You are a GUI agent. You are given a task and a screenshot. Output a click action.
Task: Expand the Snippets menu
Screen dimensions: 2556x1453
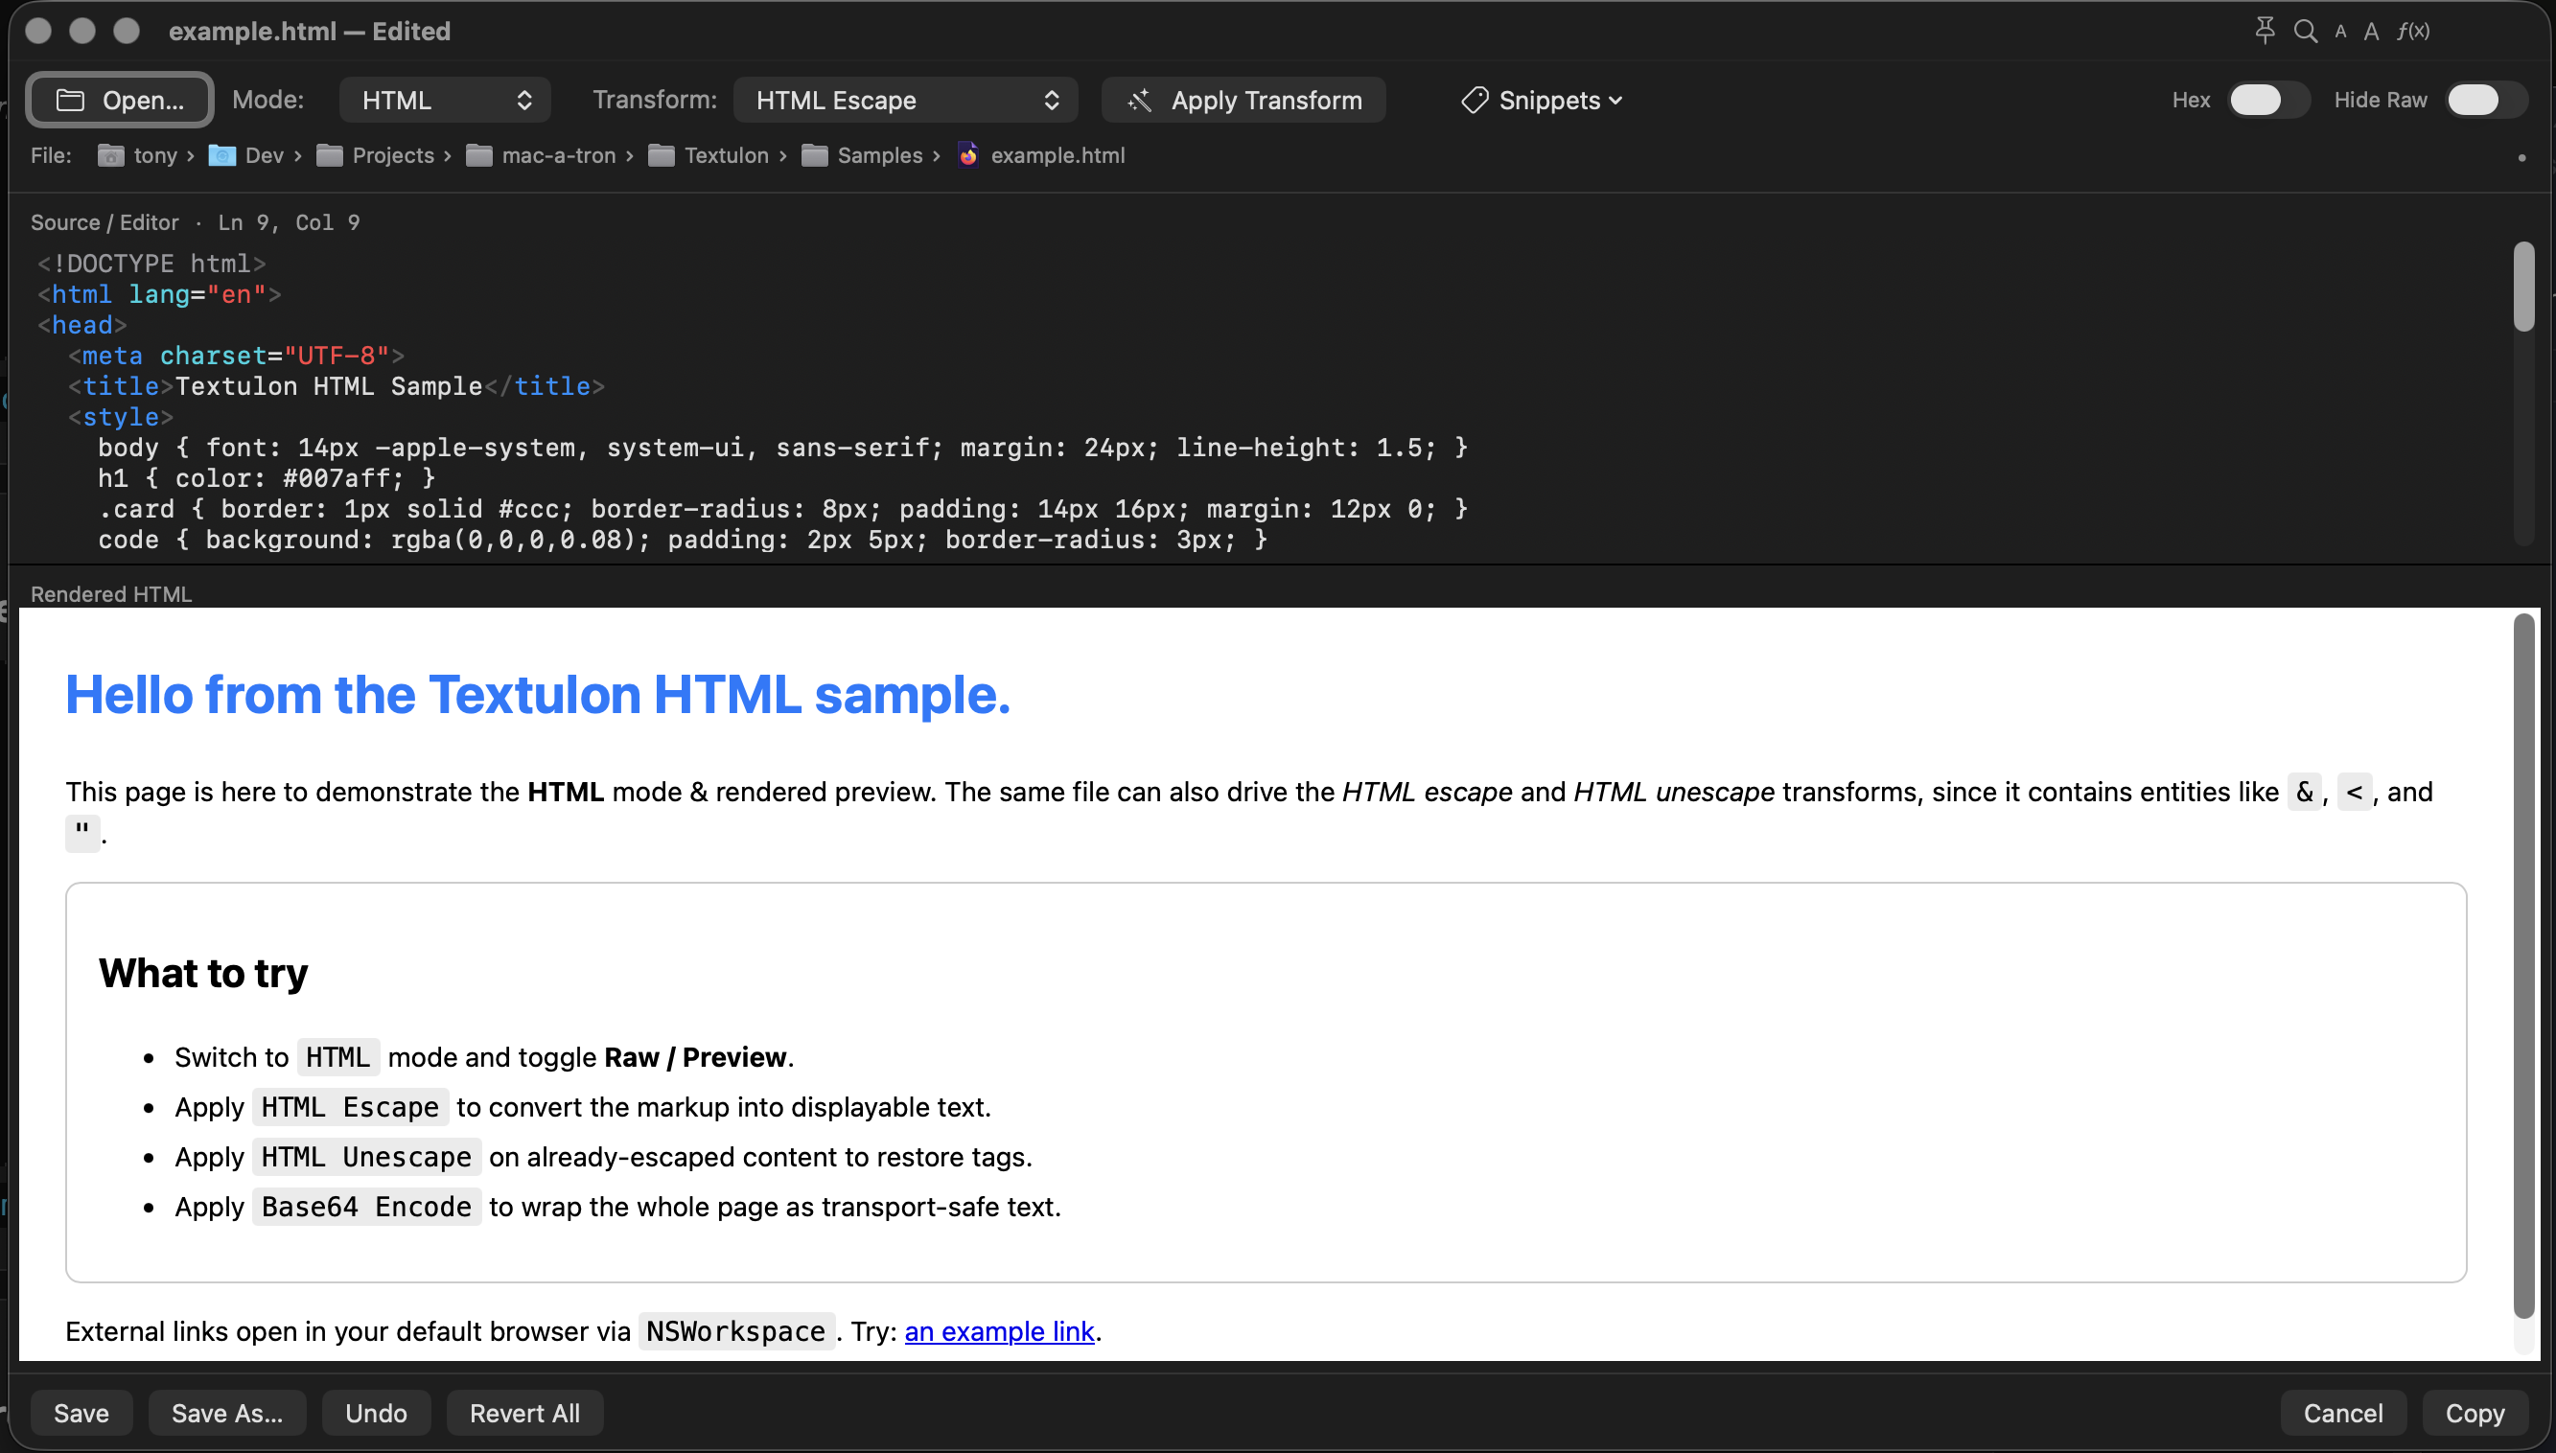(1542, 100)
